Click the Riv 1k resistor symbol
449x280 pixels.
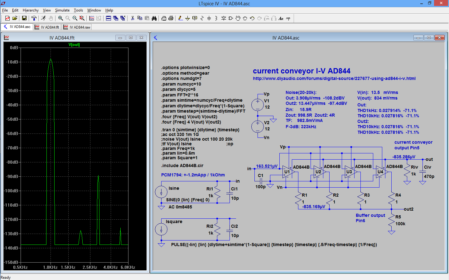coord(407,171)
